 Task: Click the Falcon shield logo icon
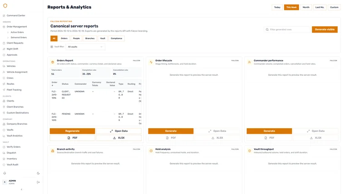5,6
